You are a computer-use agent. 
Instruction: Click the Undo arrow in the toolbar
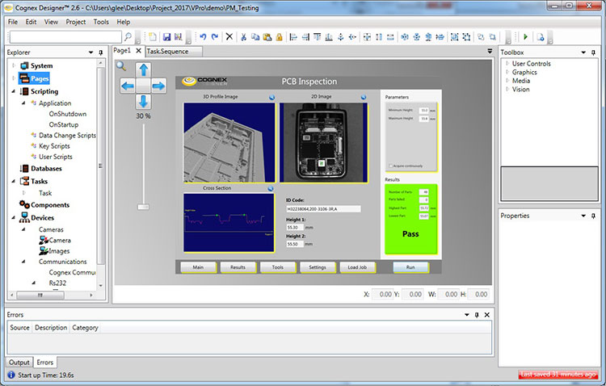click(203, 37)
